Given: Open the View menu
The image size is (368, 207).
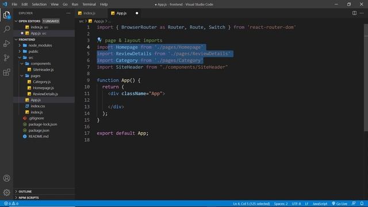Looking at the screenshot, I should tap(55, 4).
